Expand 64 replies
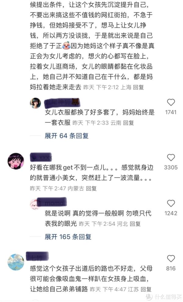 (66, 136)
